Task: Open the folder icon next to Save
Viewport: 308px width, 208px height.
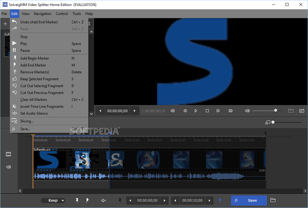Action: 273,200
